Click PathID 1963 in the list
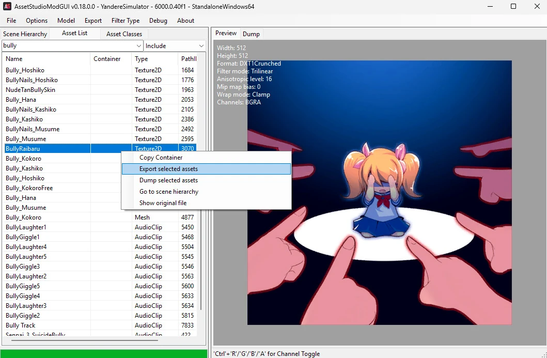The width and height of the screenshot is (547, 358). pyautogui.click(x=187, y=90)
